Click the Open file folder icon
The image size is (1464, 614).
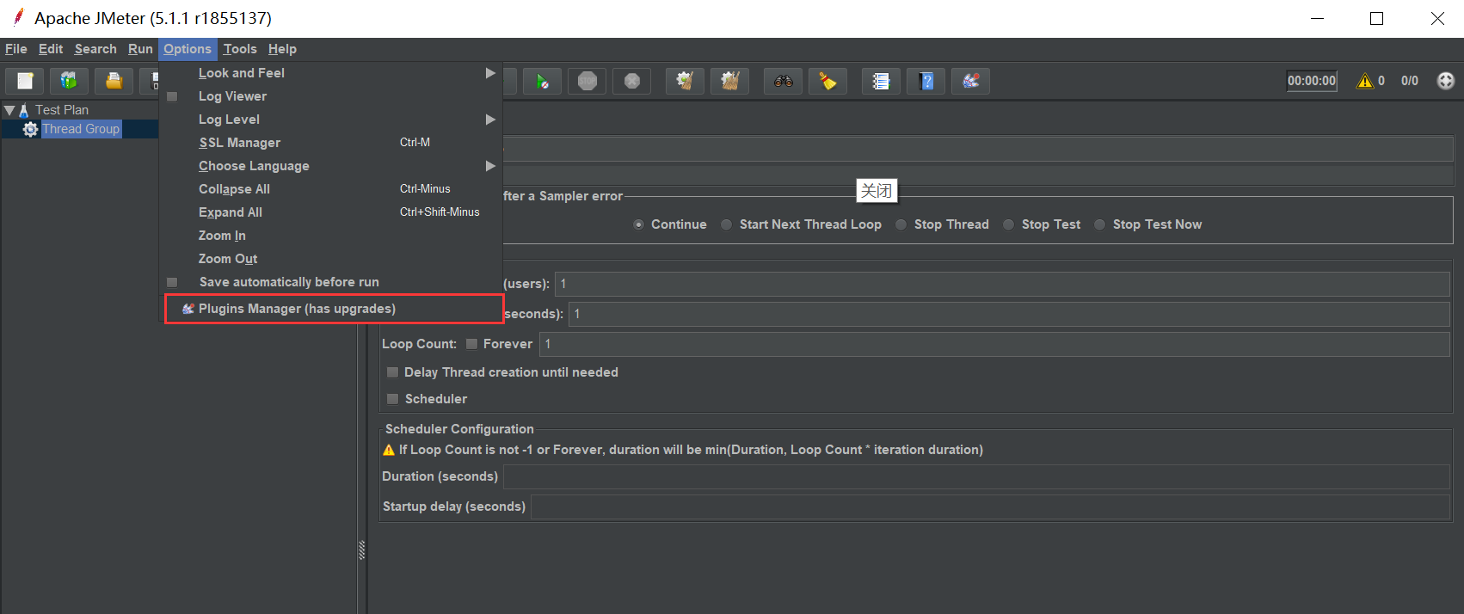click(114, 81)
